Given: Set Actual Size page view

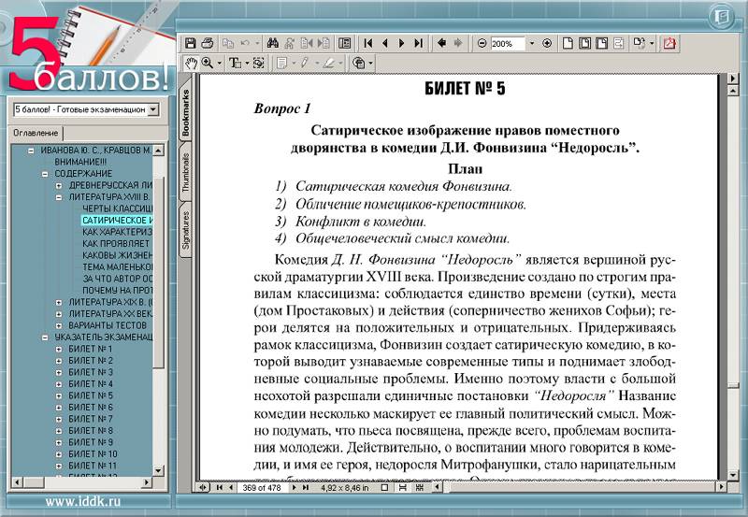Looking at the screenshot, I should pyautogui.click(x=568, y=43).
